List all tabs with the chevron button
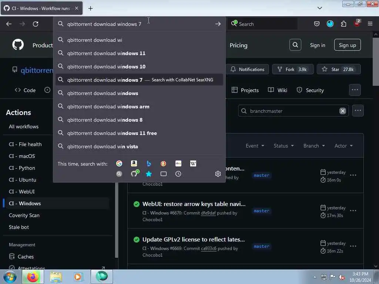 coord(319,8)
